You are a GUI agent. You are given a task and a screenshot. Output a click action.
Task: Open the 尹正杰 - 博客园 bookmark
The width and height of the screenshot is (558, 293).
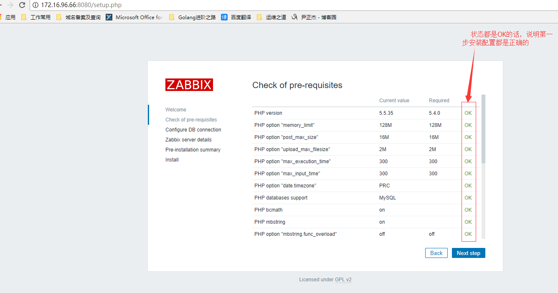pos(314,17)
